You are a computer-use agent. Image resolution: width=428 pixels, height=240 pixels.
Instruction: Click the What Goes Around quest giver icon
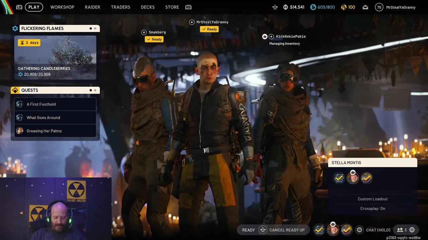(20, 117)
